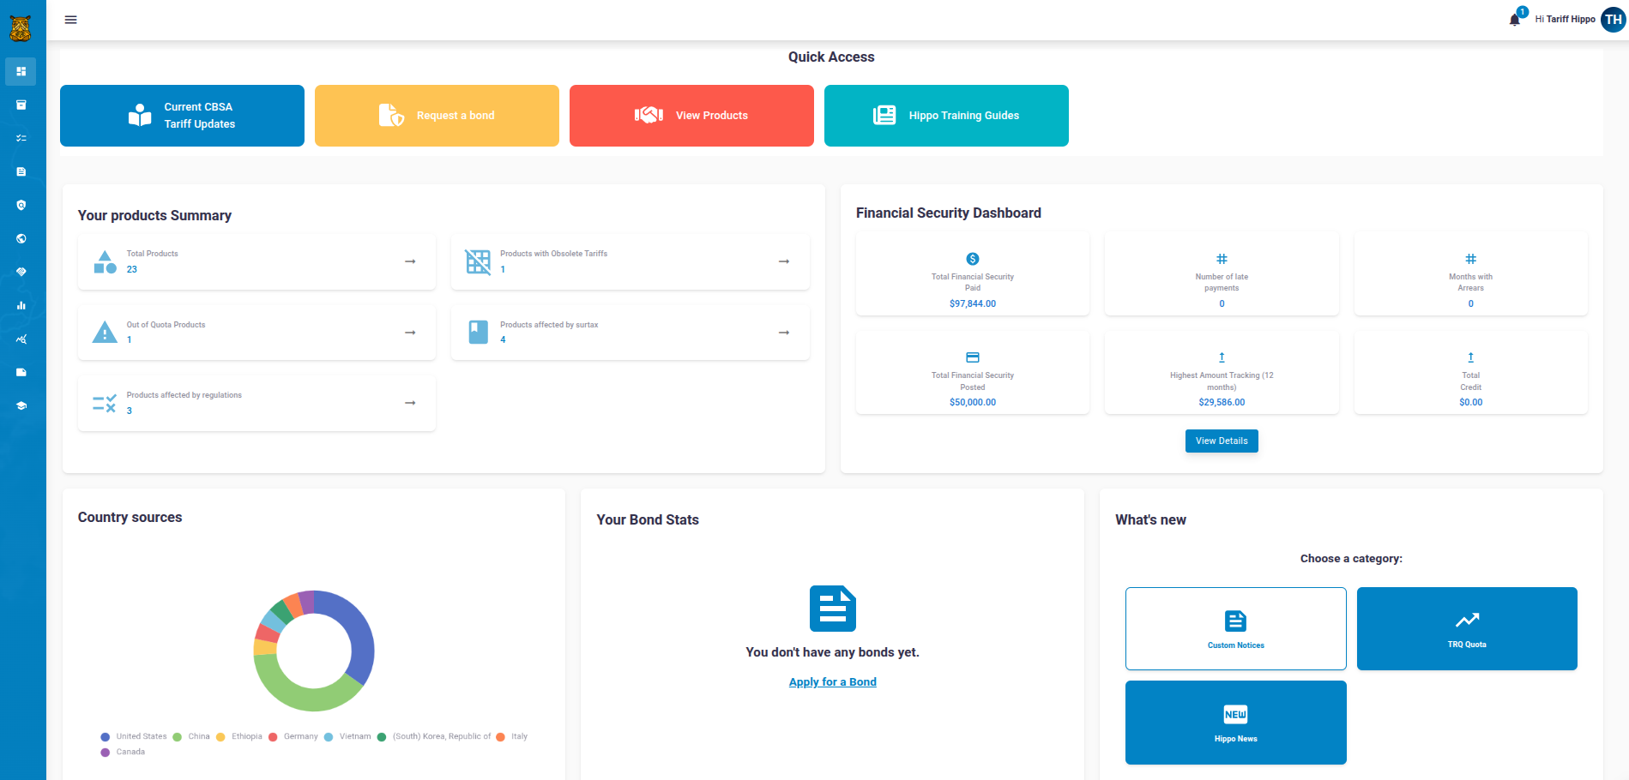This screenshot has height=780, width=1629.
Task: Open Hippo Training Guides
Action: click(946, 116)
